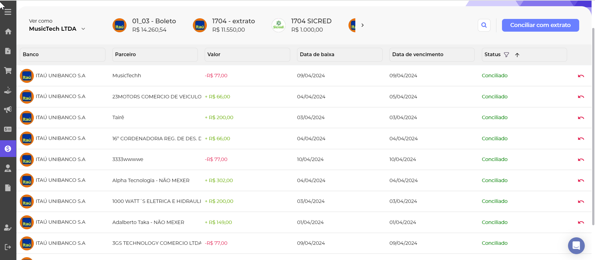Open the shopping cart section

8,70
